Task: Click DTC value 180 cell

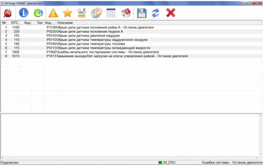Action: point(17,44)
